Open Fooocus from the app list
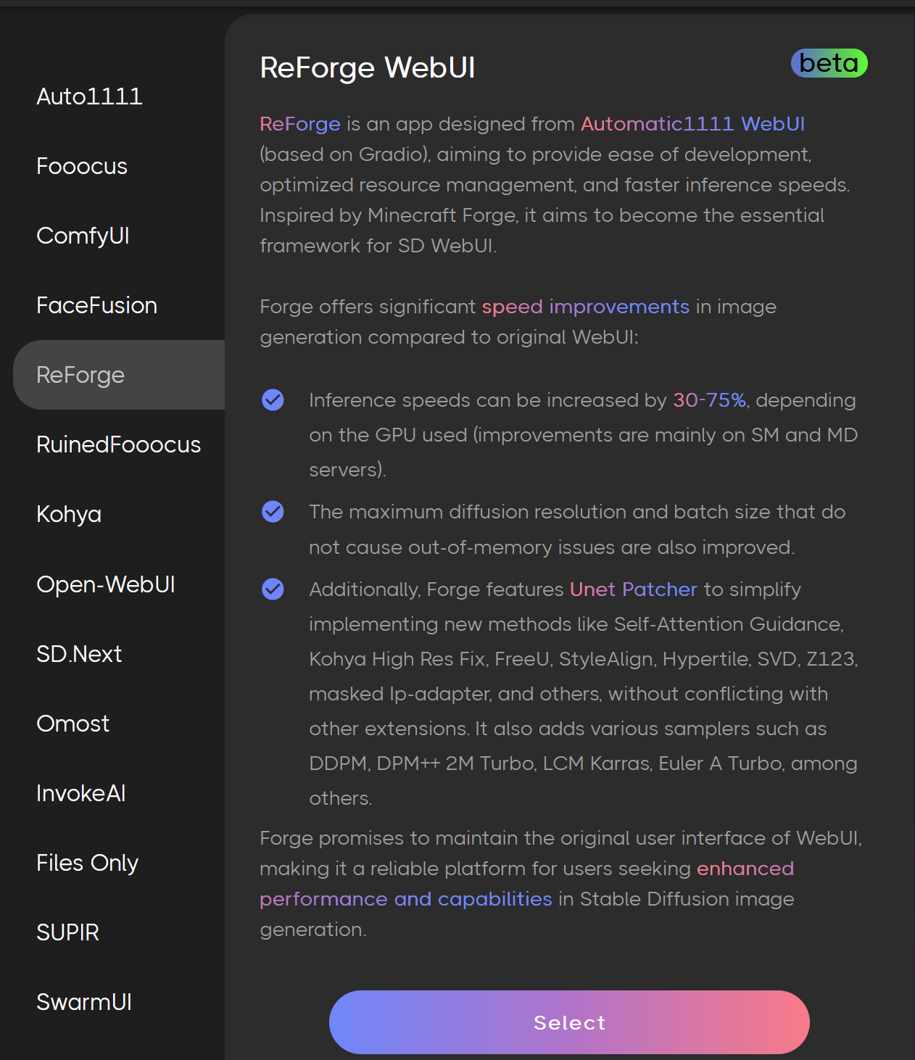This screenshot has height=1060, width=915. coord(81,166)
